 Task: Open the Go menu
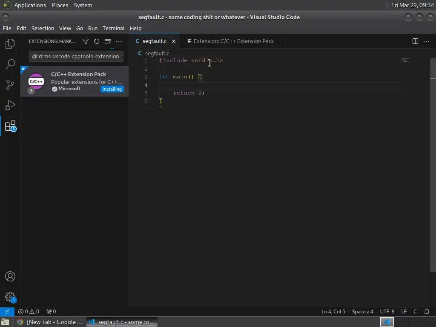(x=80, y=29)
